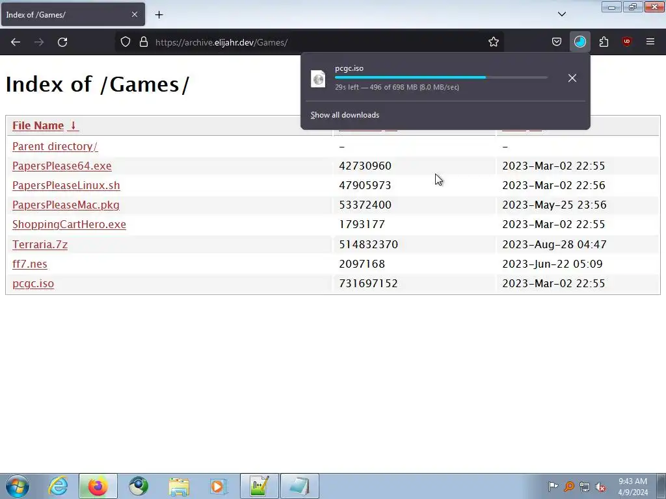
Task: Save page to Pocket
Action: tap(557, 42)
